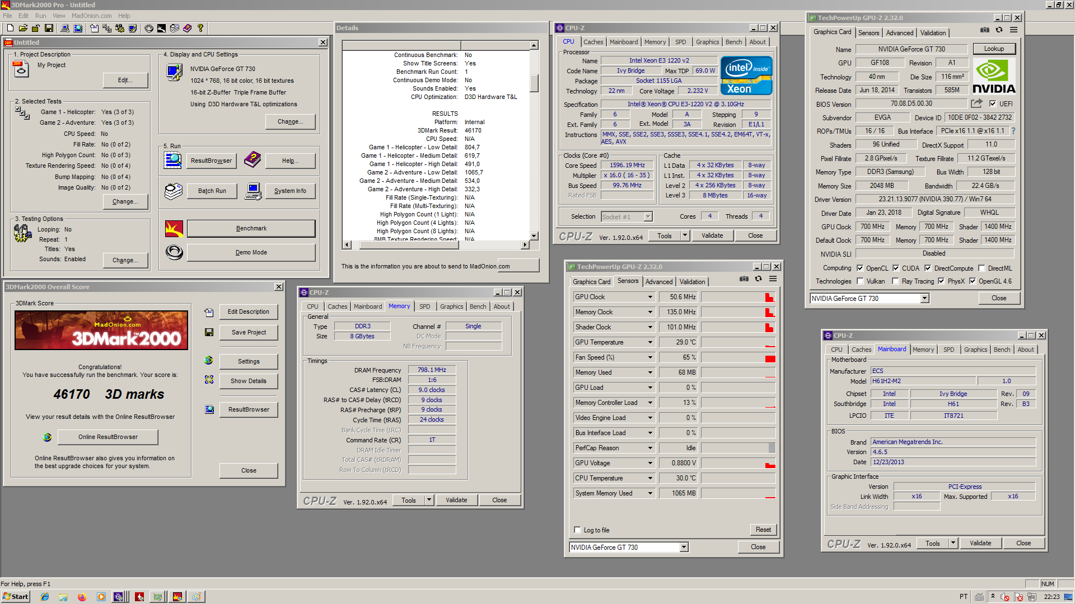The image size is (1075, 604).
Task: Click the Online ResultBrowser button
Action: tap(108, 437)
